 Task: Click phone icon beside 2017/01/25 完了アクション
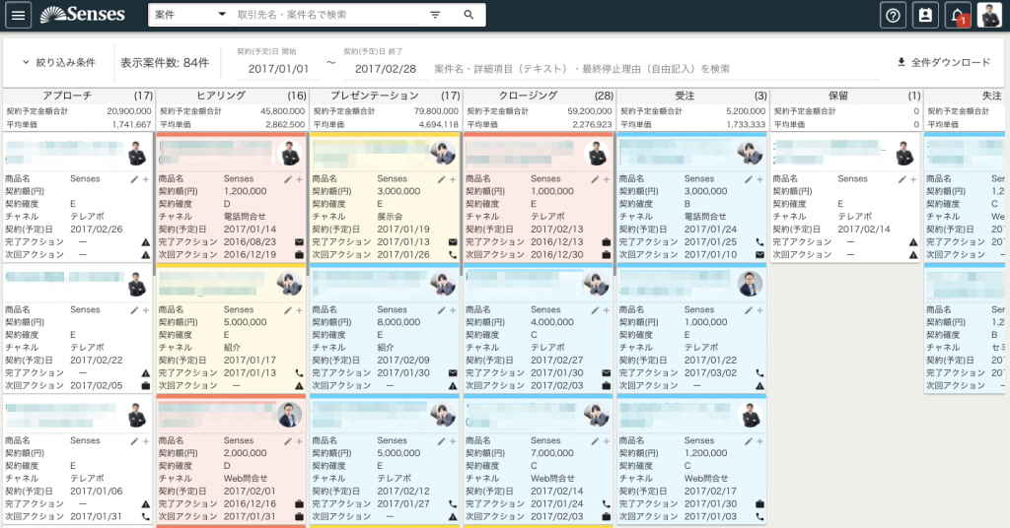tap(759, 242)
